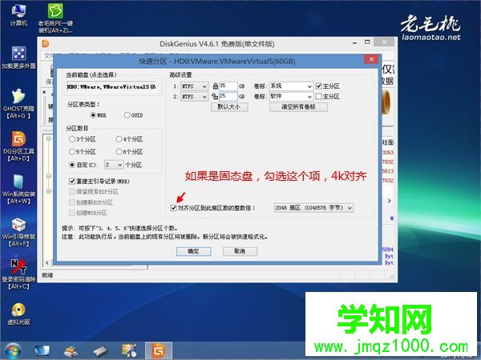Viewport: 481px width, 360px height.
Task: Click 默认大小 button
Action: (x=229, y=107)
